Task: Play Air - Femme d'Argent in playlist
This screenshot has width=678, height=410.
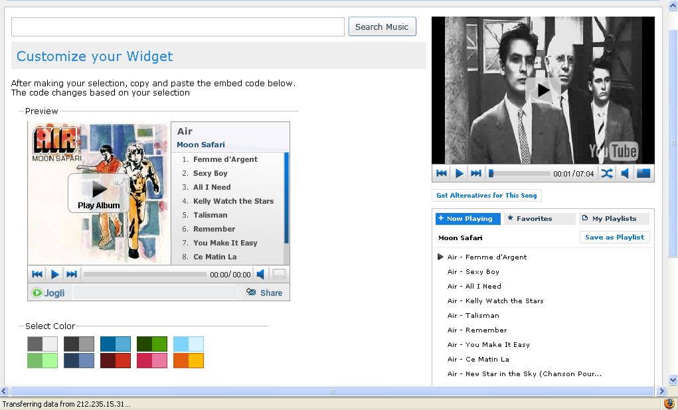Action: [487, 257]
